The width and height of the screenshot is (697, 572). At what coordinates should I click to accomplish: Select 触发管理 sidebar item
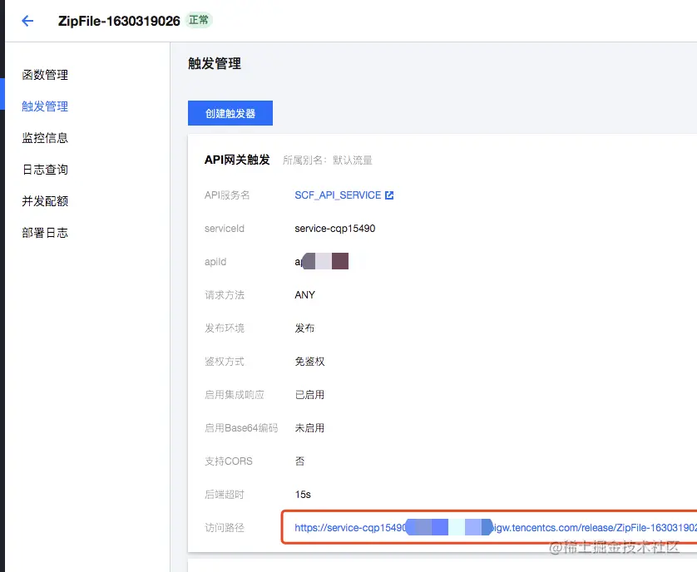coord(45,106)
